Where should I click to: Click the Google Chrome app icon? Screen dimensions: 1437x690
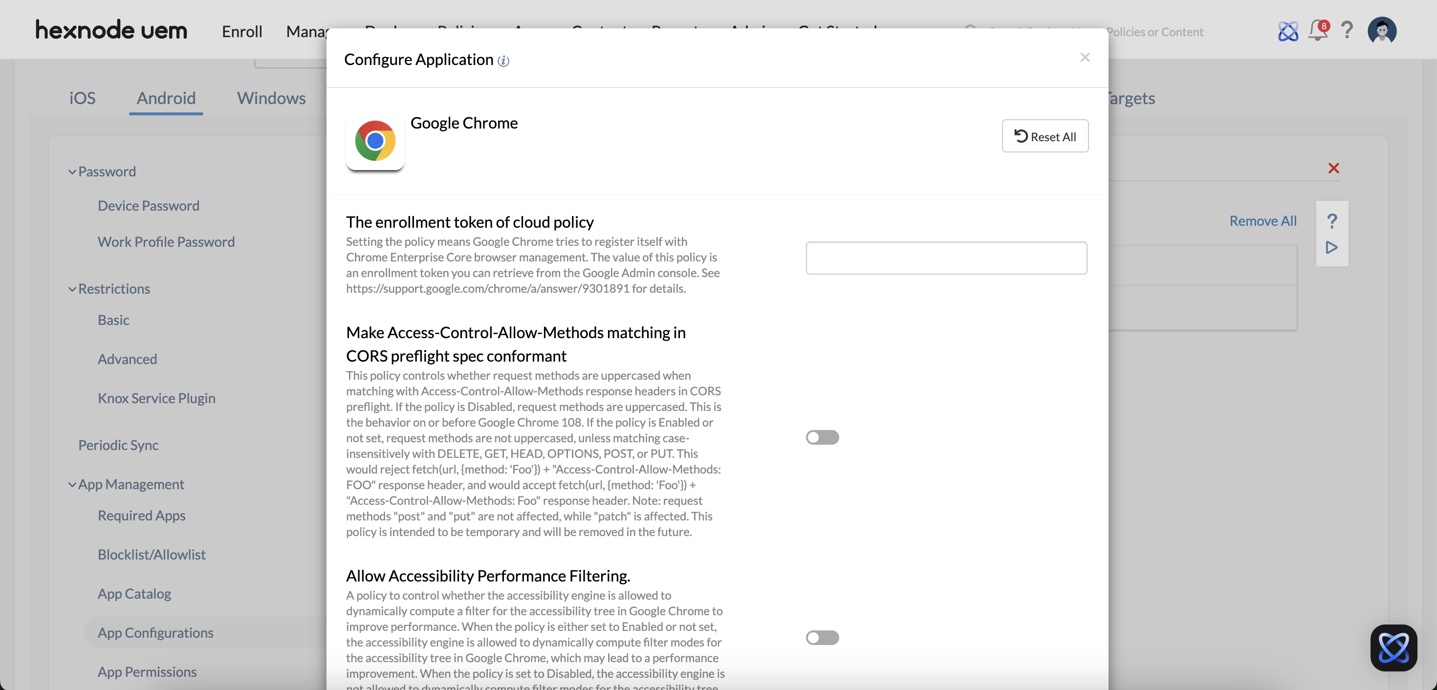(x=375, y=141)
